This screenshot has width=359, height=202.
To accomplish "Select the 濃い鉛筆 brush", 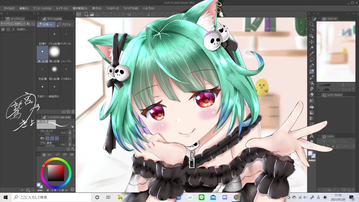I will pos(43,54).
